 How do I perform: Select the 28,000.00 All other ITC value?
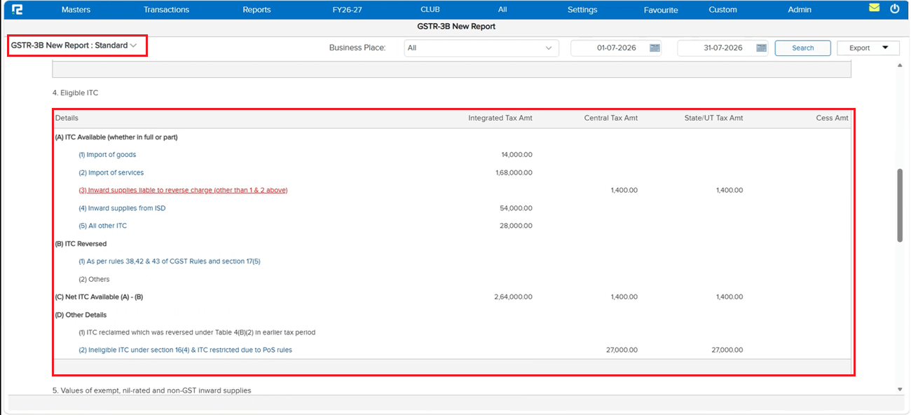point(516,226)
